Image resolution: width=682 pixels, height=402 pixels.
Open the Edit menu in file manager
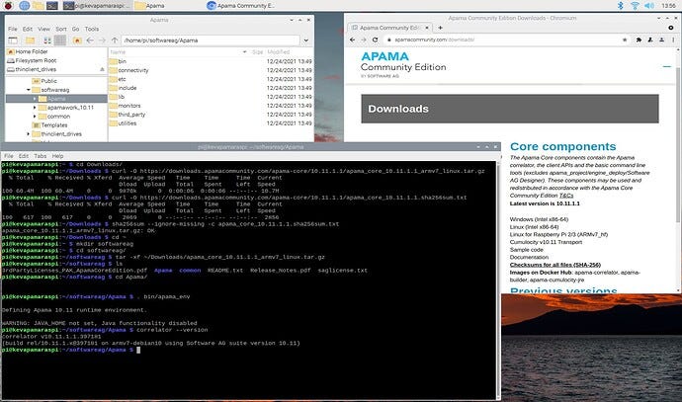28,29
